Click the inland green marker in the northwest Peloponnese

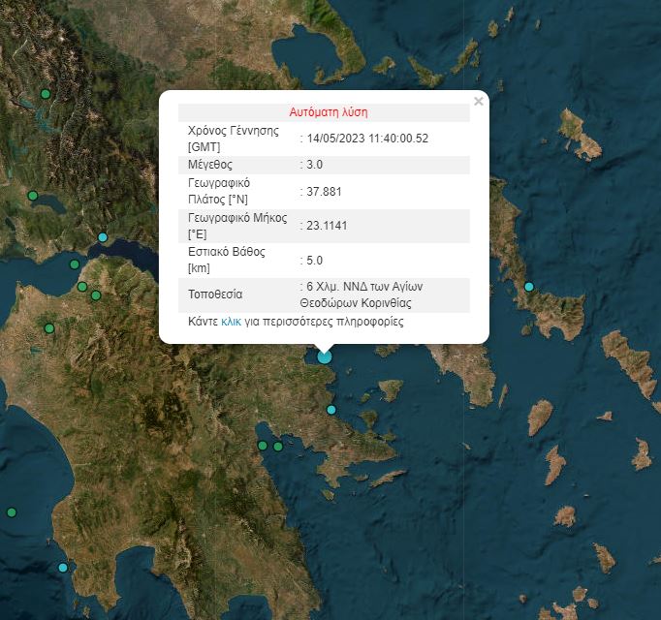point(49,327)
